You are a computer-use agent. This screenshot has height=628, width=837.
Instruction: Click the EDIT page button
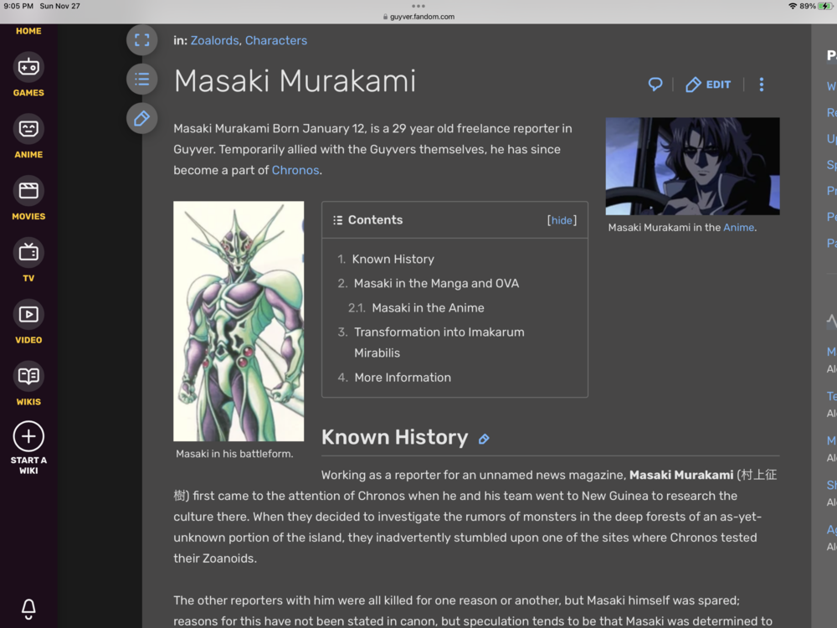pyautogui.click(x=708, y=85)
